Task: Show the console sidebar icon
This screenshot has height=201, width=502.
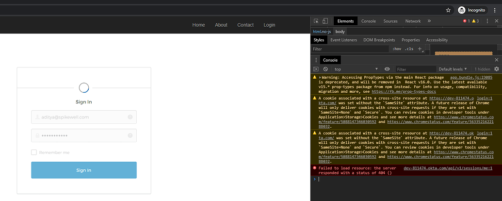Action: [x=316, y=69]
